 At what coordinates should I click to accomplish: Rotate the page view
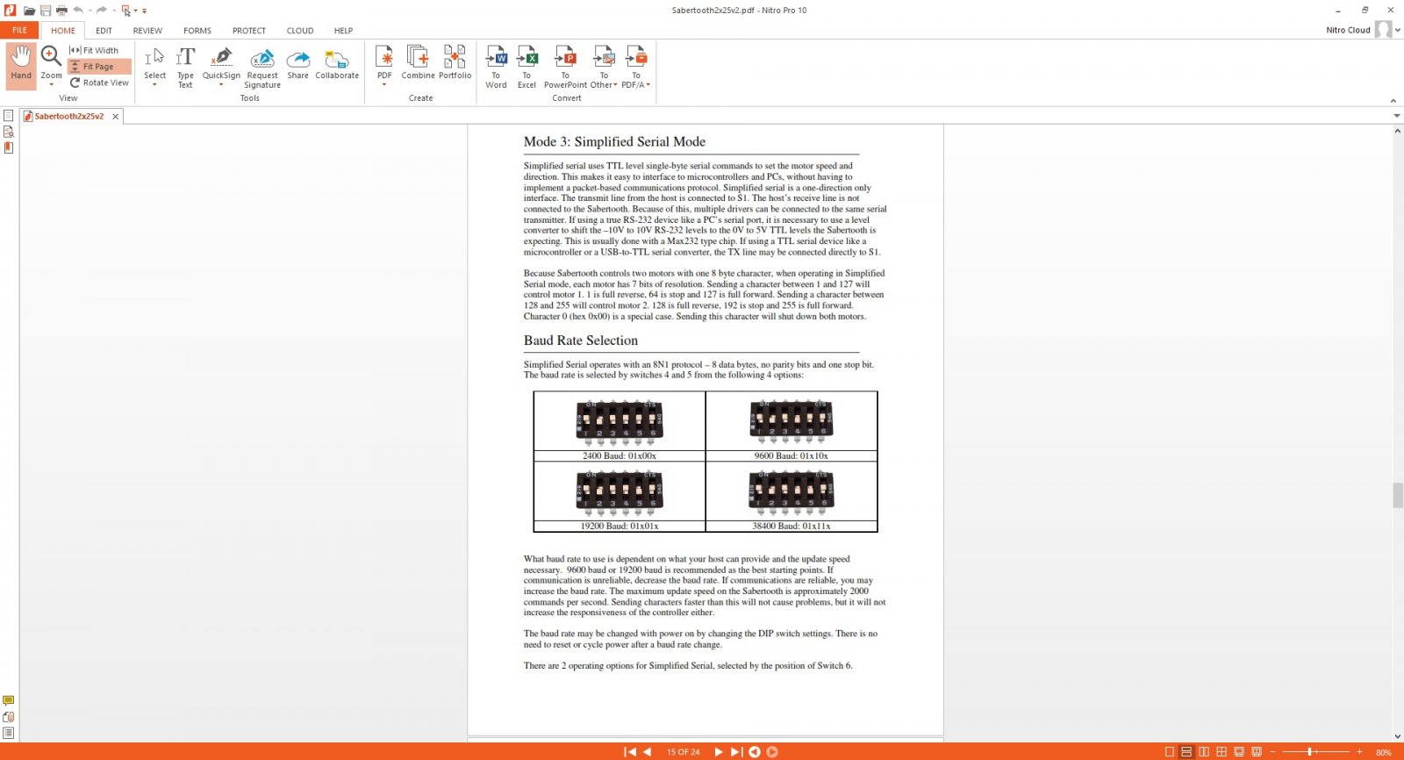point(100,82)
